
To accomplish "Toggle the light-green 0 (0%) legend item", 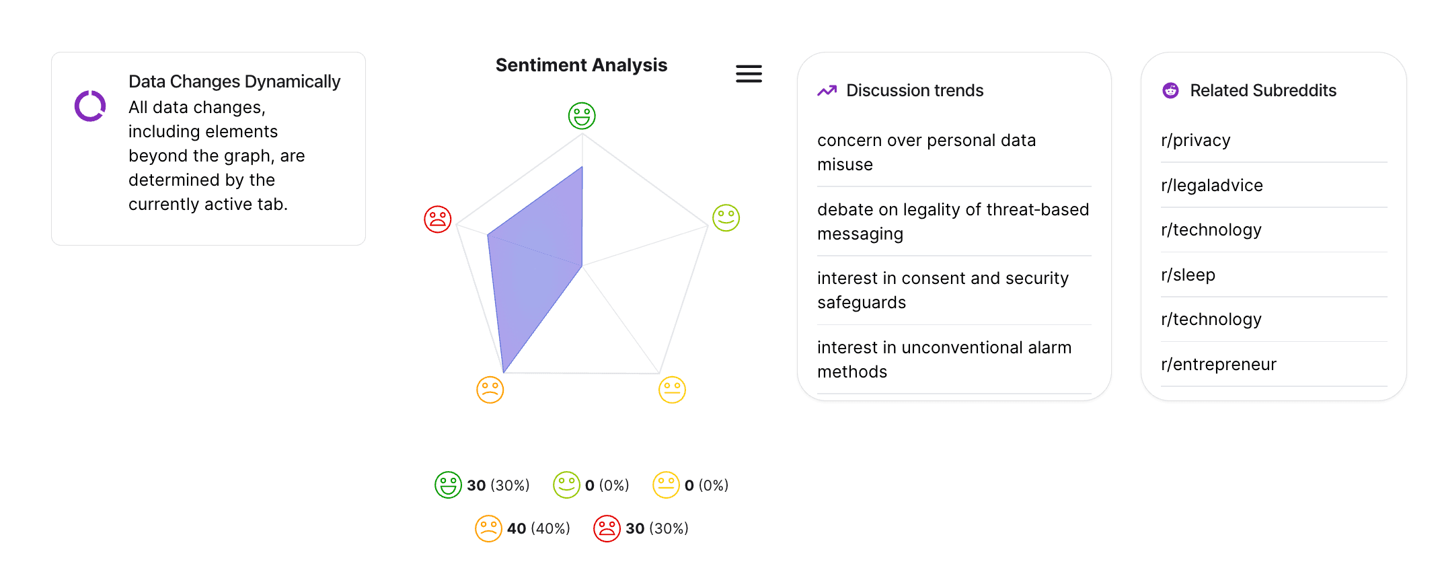I will pos(591,485).
